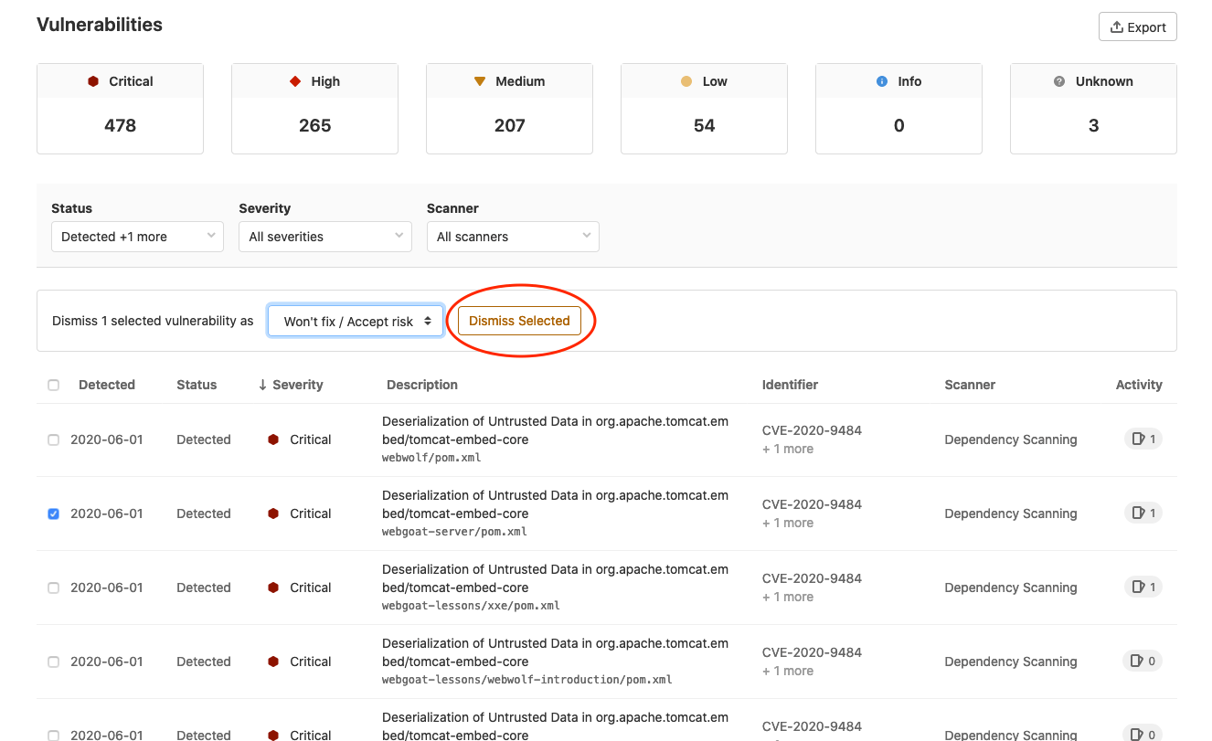Click the Medium severity triangle icon card
1212x741 pixels.
tap(509, 108)
